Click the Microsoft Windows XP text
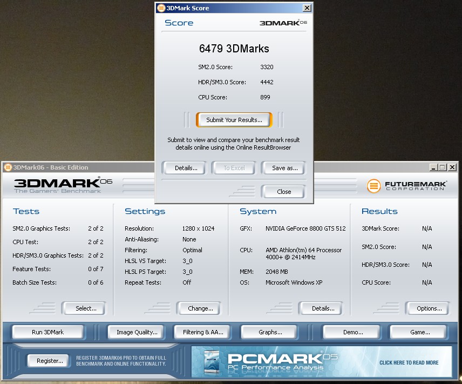Viewport: 462px width, 384px height. click(x=294, y=282)
